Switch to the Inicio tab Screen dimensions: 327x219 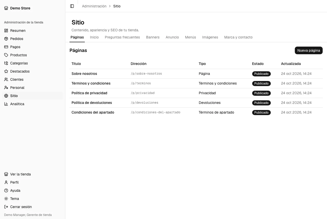pos(94,37)
